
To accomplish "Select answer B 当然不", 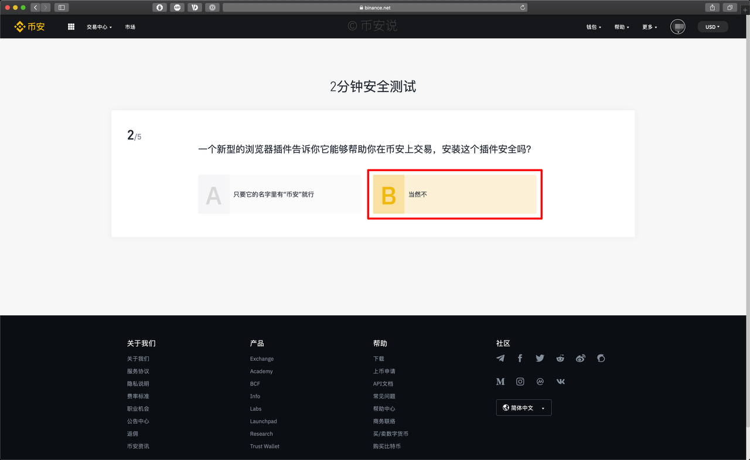I will click(455, 194).
